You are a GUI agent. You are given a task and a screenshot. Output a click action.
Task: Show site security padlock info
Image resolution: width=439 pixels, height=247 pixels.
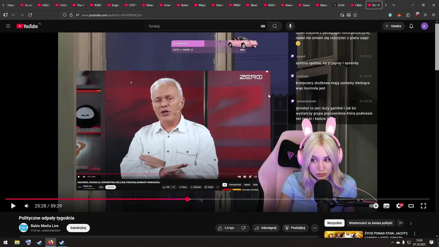(71, 15)
